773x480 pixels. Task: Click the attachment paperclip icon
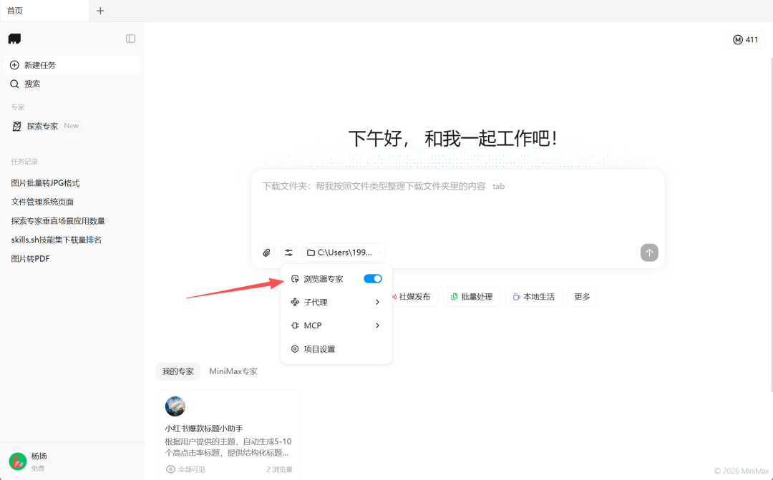266,253
